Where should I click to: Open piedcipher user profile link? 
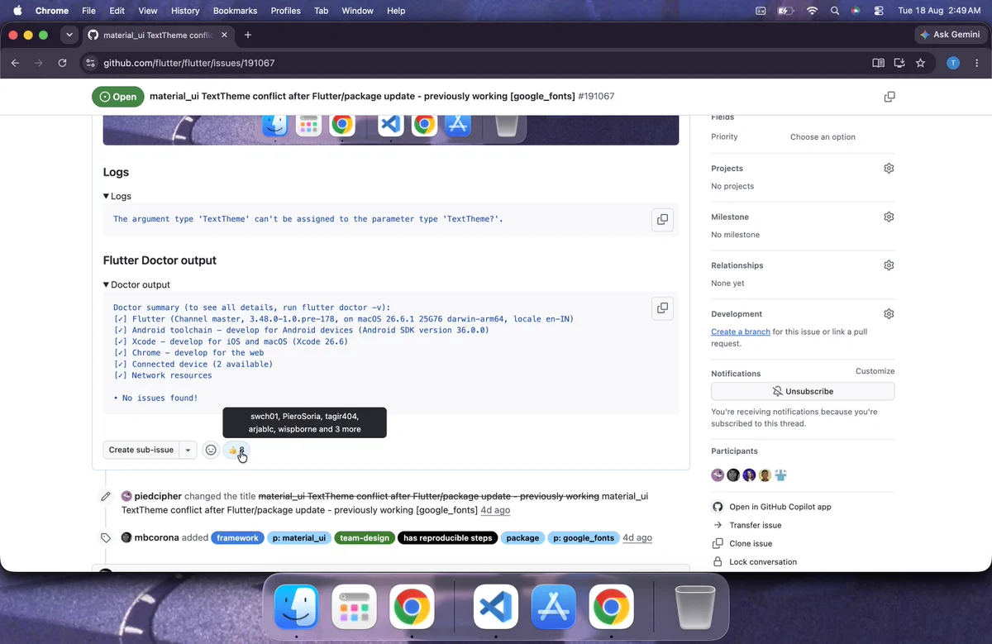(x=157, y=496)
